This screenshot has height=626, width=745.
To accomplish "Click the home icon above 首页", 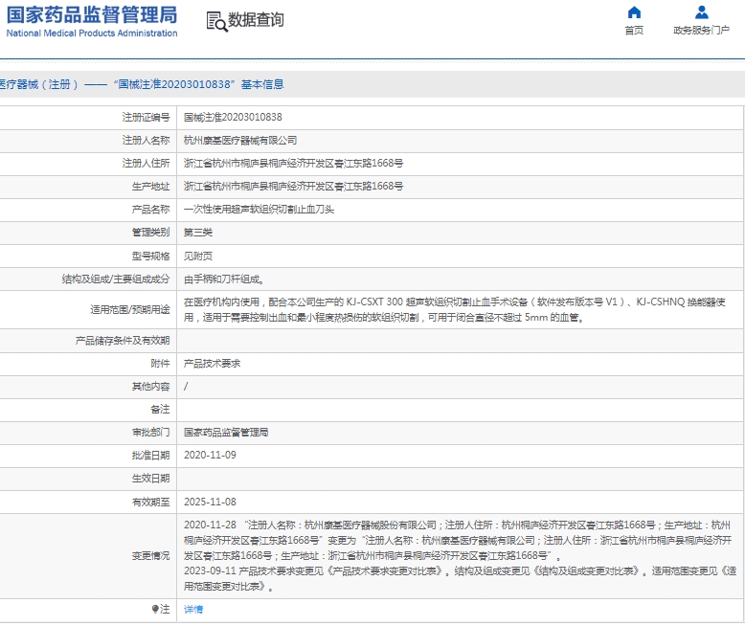I will tap(634, 11).
